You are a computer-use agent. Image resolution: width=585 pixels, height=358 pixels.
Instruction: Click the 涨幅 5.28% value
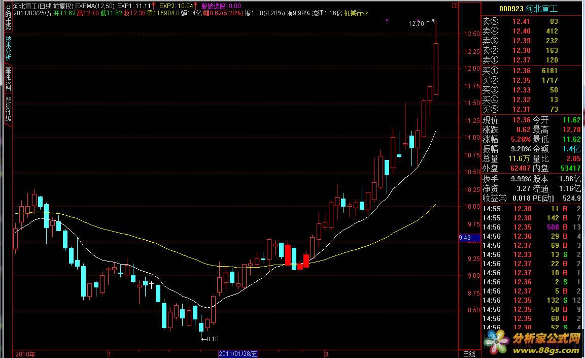pos(521,139)
